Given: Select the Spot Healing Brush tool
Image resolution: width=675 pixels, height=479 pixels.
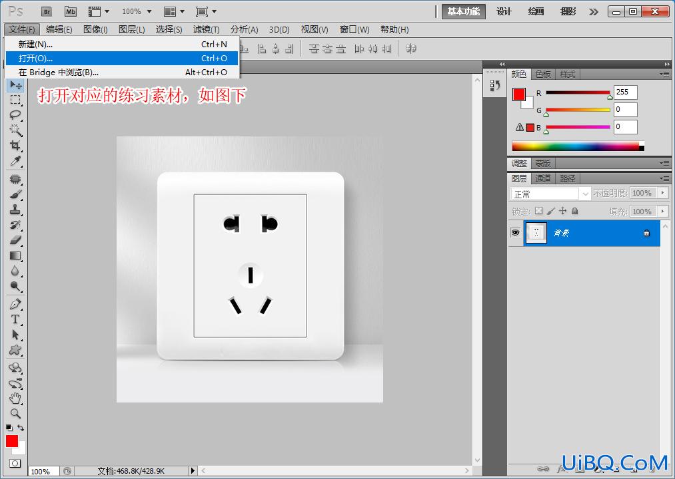Looking at the screenshot, I should click(x=15, y=178).
